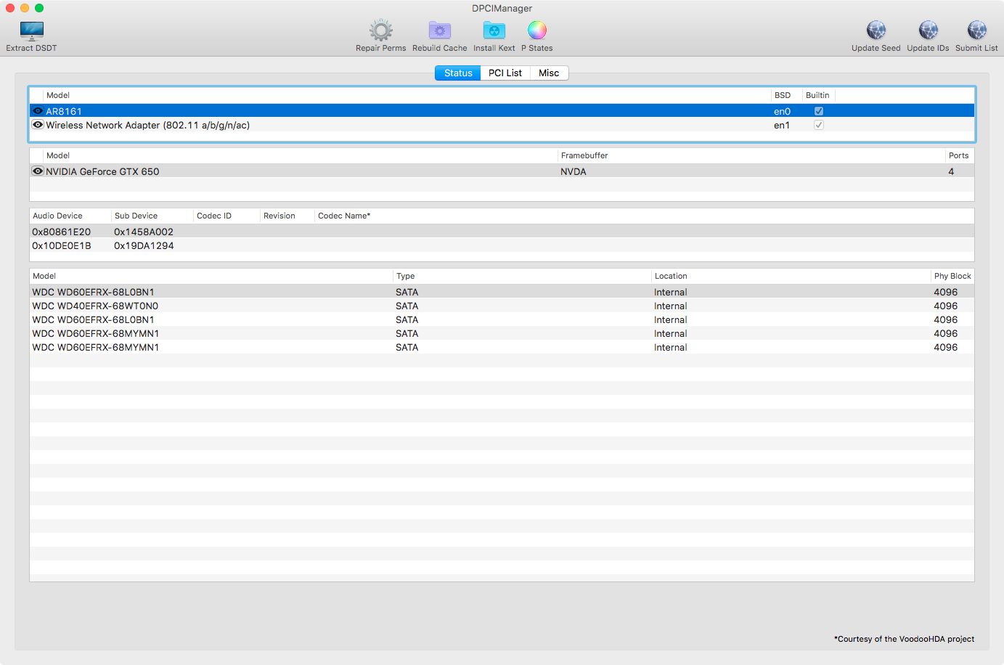This screenshot has width=1004, height=665.
Task: Click the Update IDs globe icon
Action: pyautogui.click(x=928, y=30)
